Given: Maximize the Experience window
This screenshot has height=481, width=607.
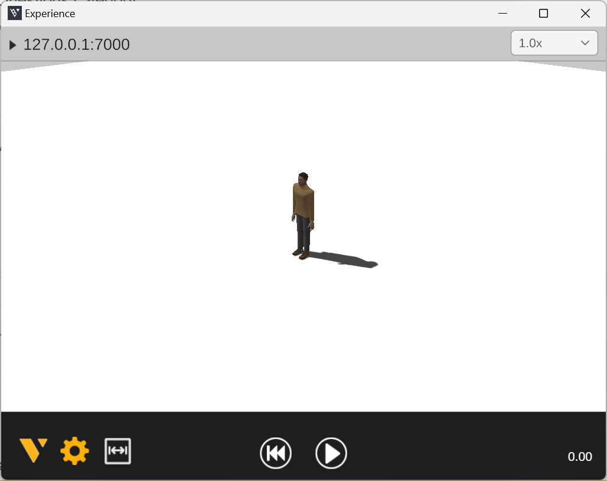Looking at the screenshot, I should [x=543, y=13].
